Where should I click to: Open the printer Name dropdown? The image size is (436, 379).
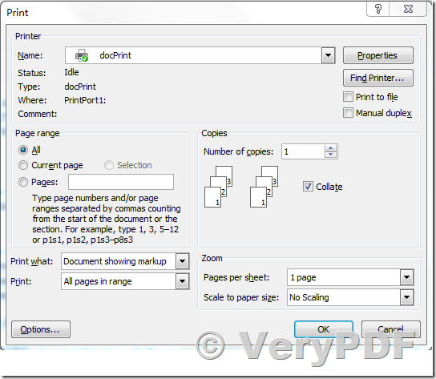click(328, 55)
